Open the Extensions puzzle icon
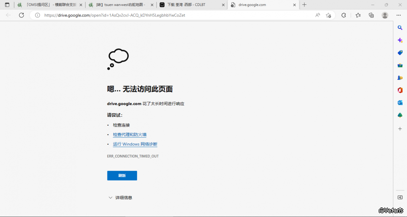 (x=343, y=15)
